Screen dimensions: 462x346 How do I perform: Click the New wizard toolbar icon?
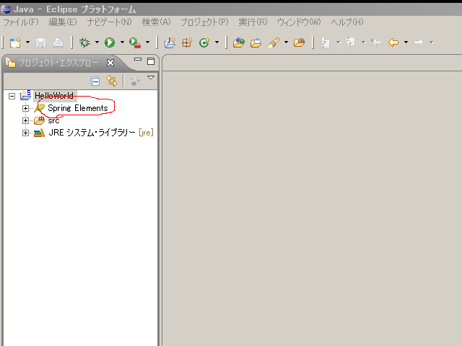[x=15, y=43]
